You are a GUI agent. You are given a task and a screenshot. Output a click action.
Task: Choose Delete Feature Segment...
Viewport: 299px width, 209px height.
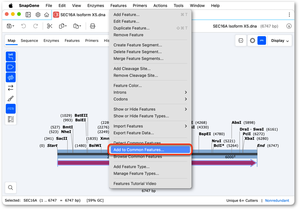pos(150,52)
